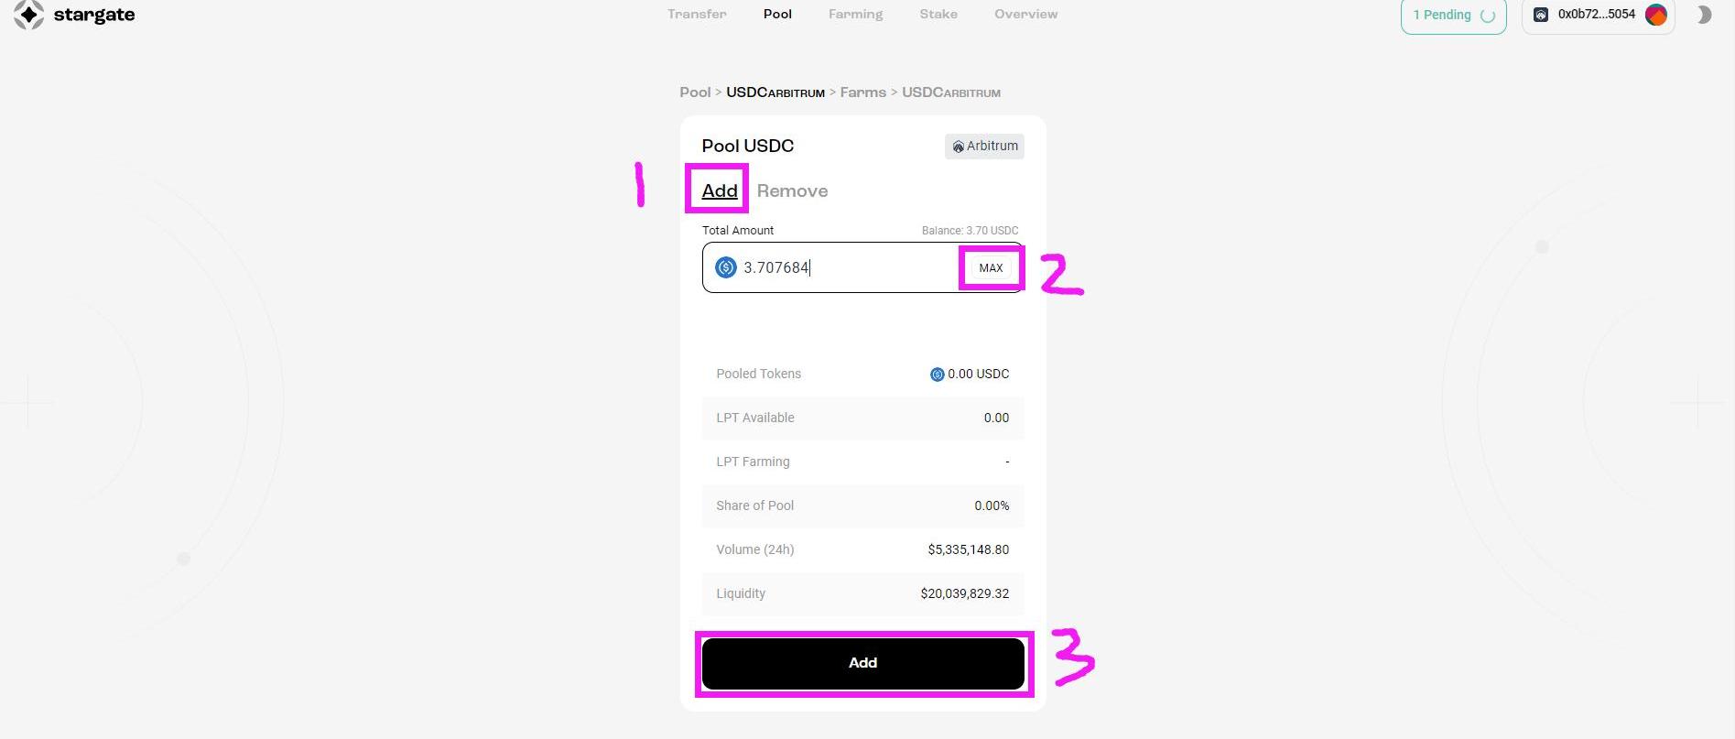Go to the Stake tab
Screen dimensions: 1735x739
(x=938, y=14)
